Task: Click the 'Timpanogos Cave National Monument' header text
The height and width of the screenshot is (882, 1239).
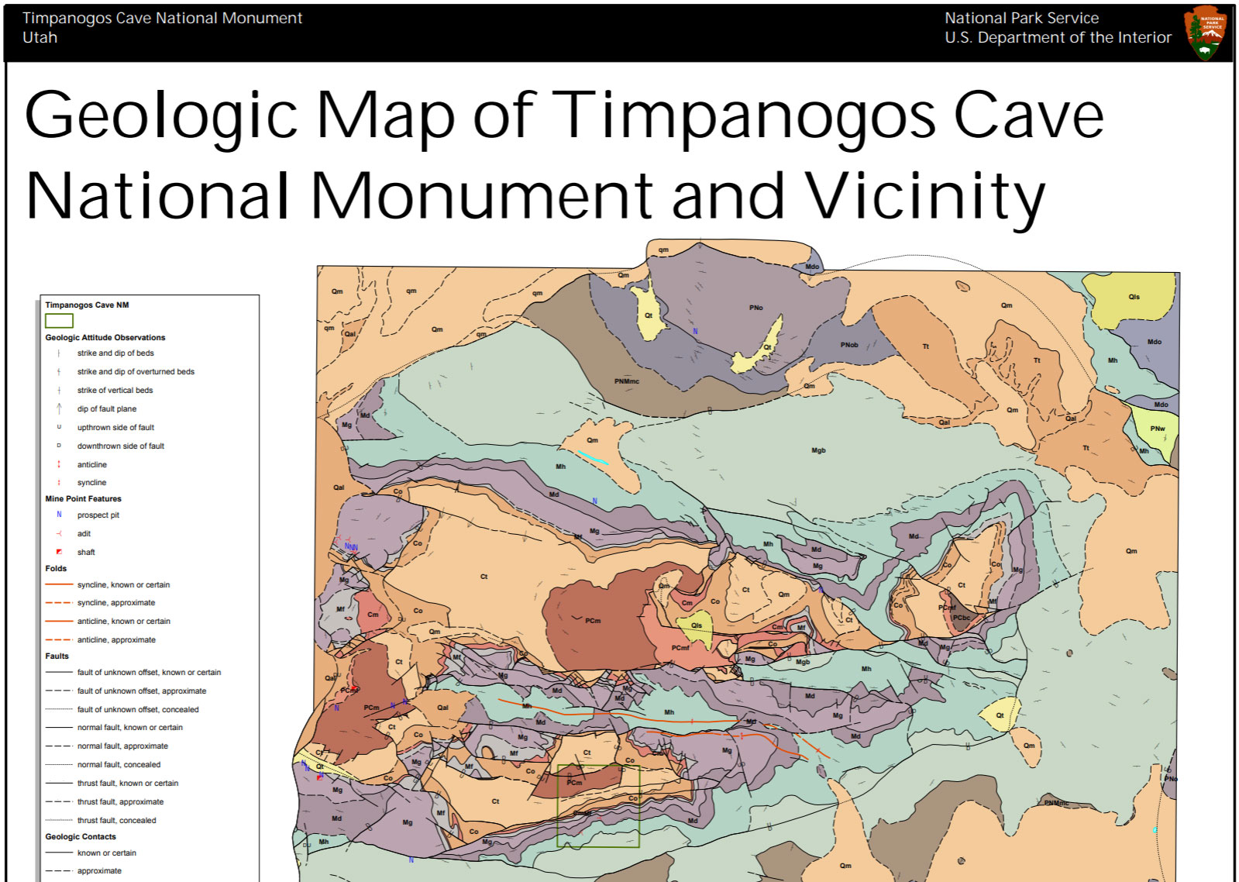Action: [x=163, y=18]
